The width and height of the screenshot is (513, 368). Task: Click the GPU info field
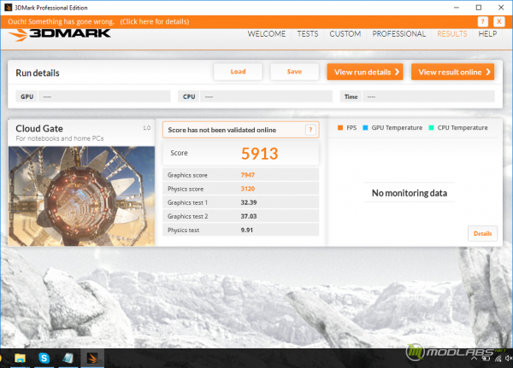[x=104, y=96]
